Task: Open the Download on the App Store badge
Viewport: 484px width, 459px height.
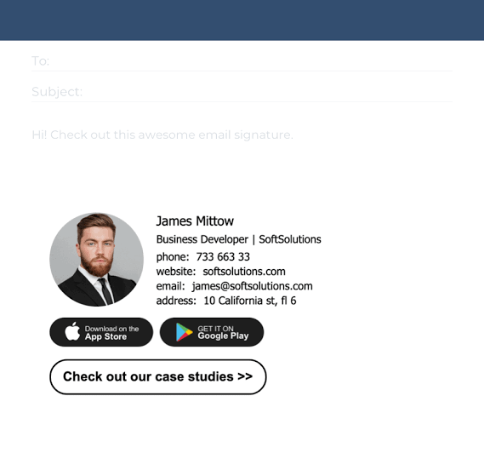Action: [x=101, y=332]
